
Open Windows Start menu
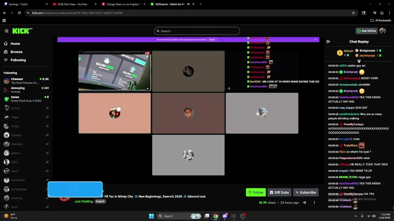point(151,216)
